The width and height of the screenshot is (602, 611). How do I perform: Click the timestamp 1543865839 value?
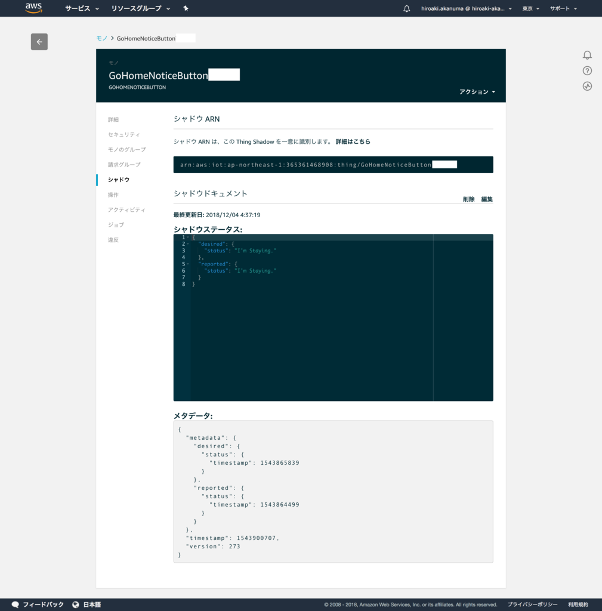[x=280, y=463]
